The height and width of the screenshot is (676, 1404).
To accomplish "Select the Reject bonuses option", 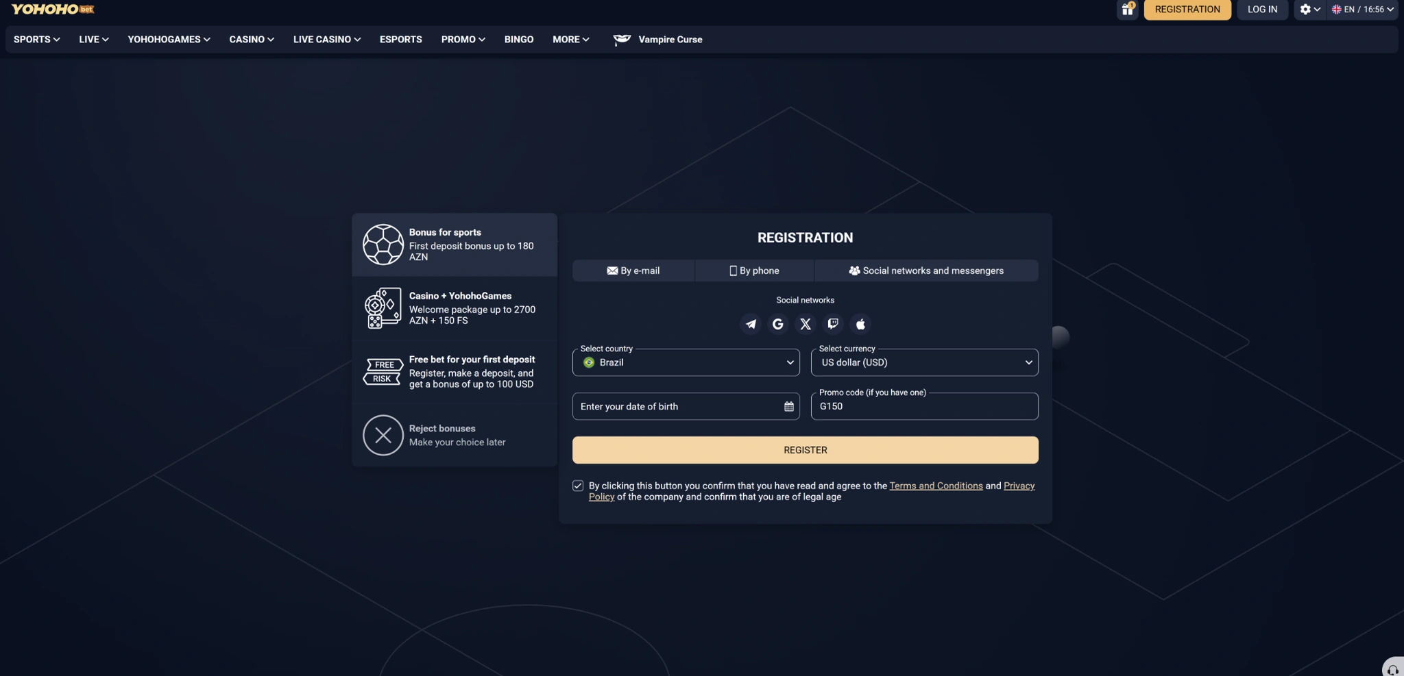I will click(455, 436).
